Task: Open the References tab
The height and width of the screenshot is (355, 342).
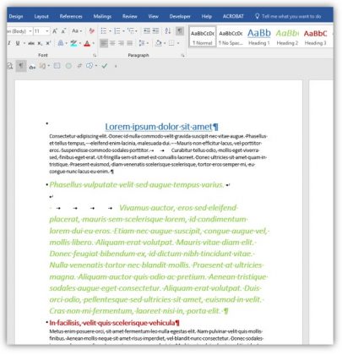Action: 71,16
